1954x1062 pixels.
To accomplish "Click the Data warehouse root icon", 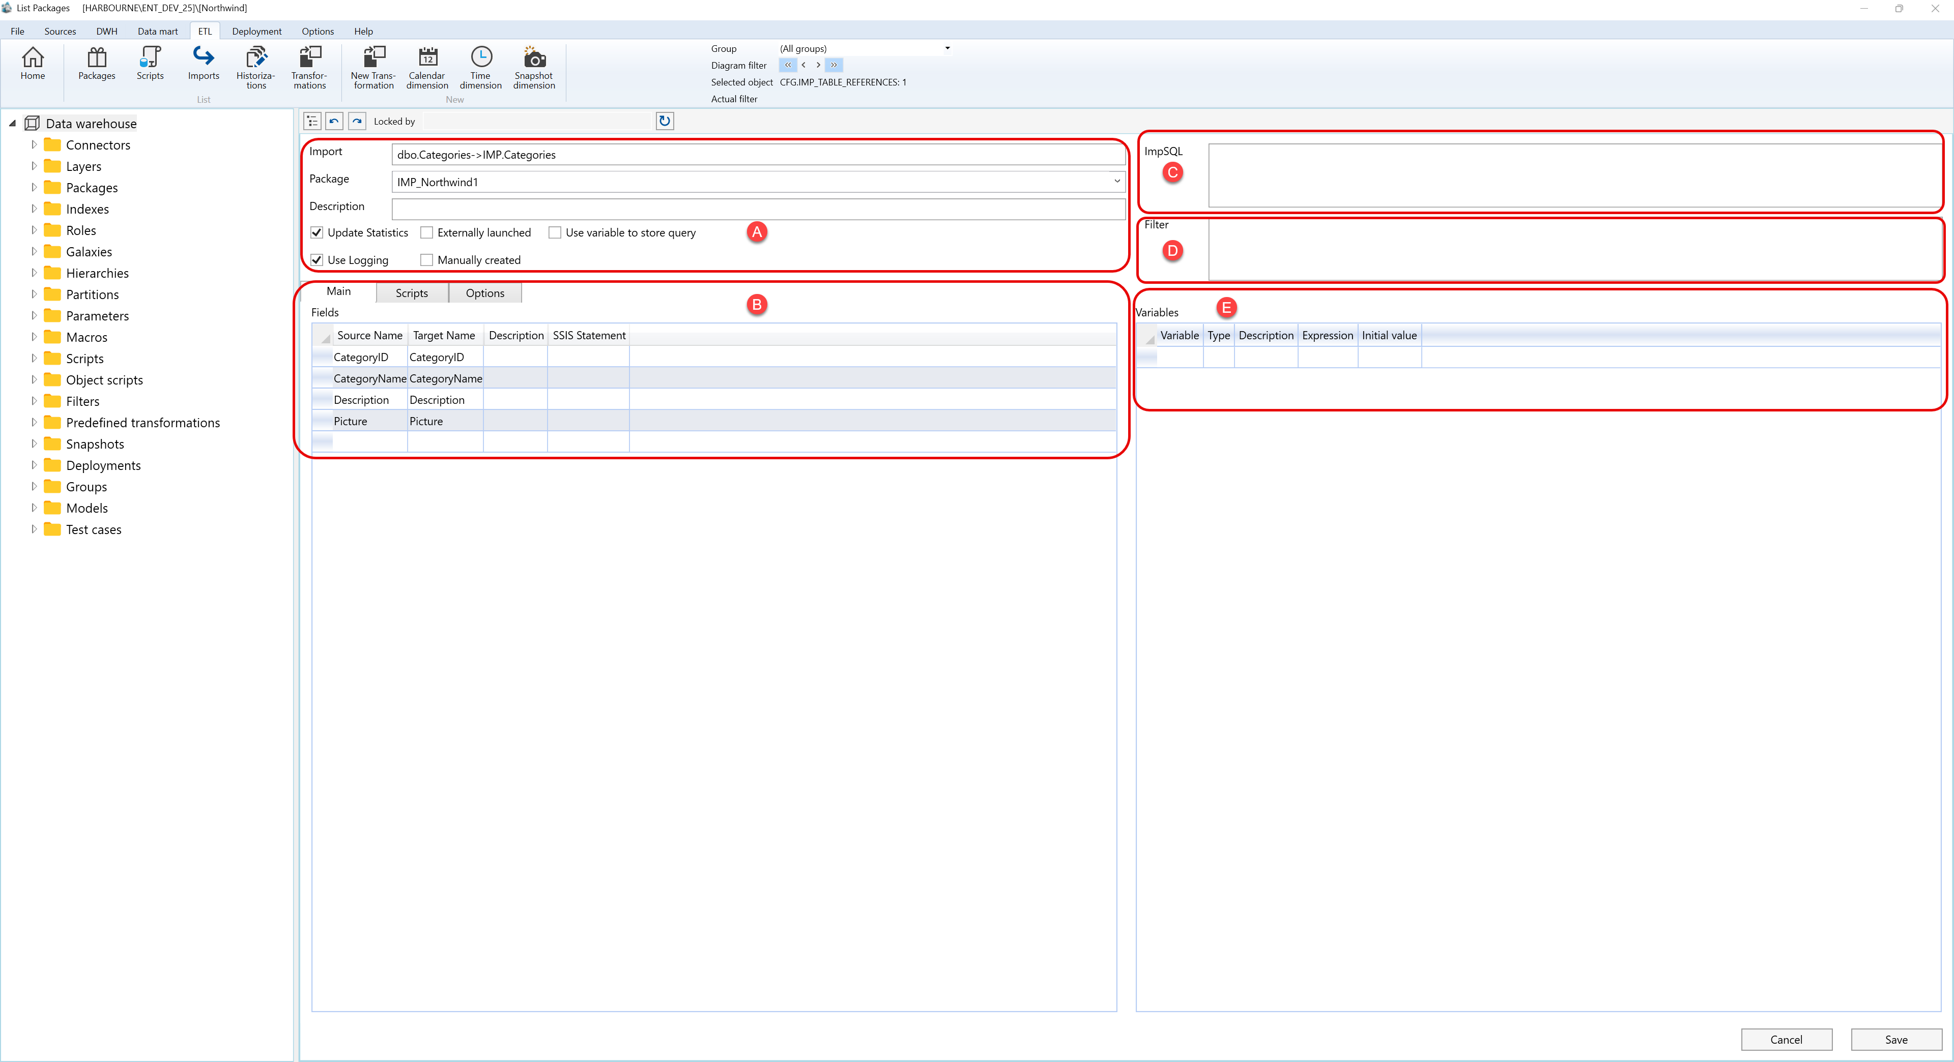I will click(x=32, y=124).
